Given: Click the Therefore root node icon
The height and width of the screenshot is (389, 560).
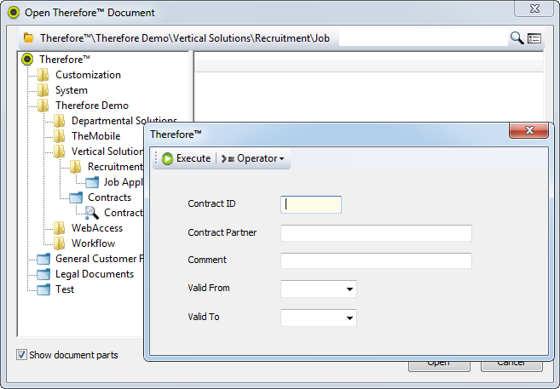Looking at the screenshot, I should click(x=27, y=60).
